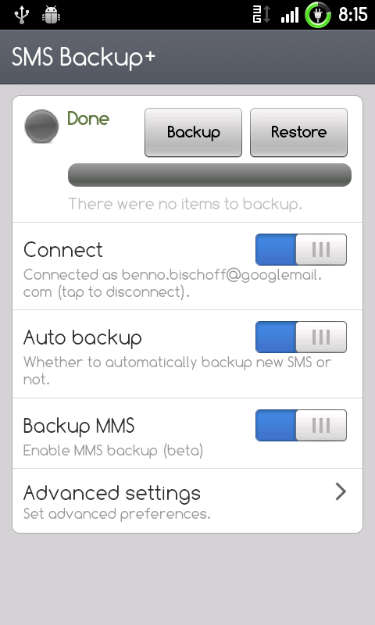The image size is (375, 625).
Task: Tap the USB connection status icon
Action: [x=22, y=15]
